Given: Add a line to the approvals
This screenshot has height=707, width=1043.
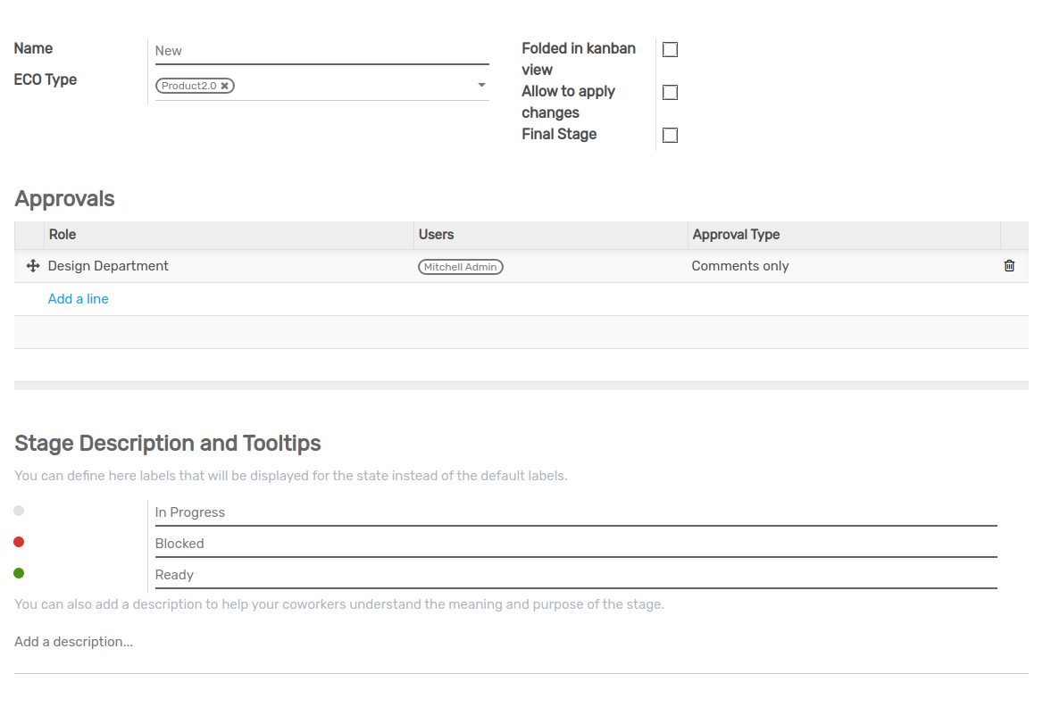Looking at the screenshot, I should coord(78,299).
